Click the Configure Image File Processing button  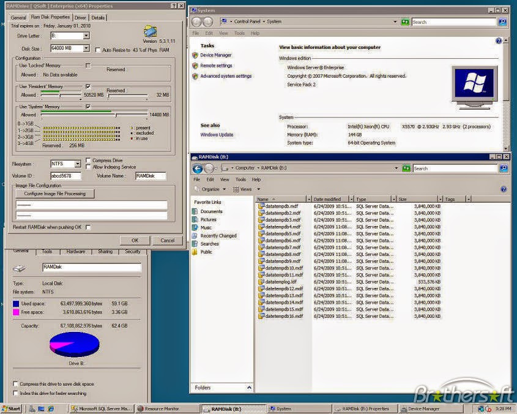tap(54, 193)
